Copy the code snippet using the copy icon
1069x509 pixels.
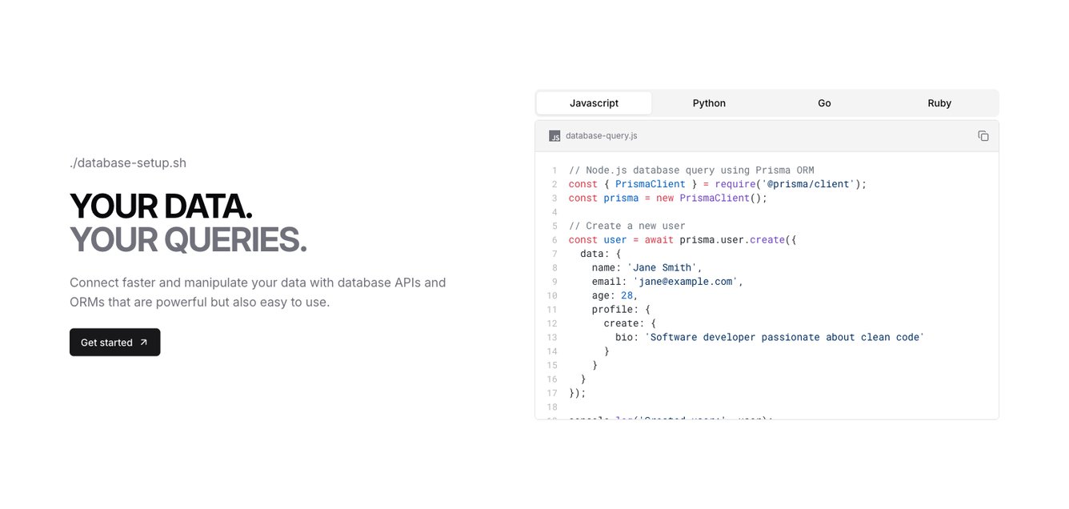pos(983,136)
